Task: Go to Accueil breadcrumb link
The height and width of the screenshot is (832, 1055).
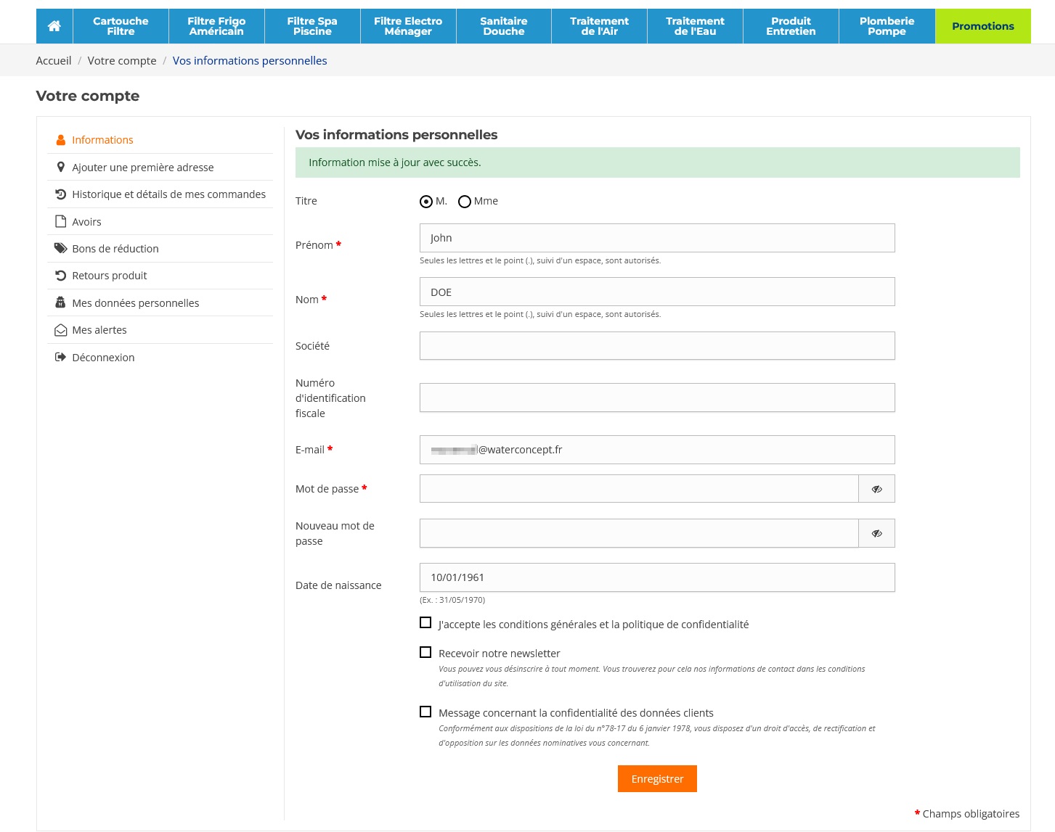Action: coord(54,61)
